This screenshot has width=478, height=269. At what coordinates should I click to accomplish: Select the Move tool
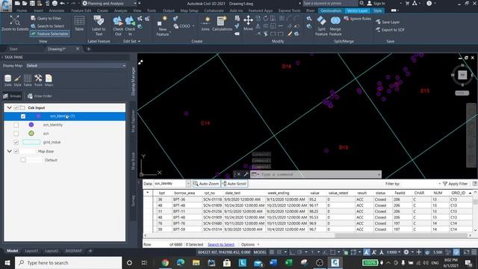tap(248, 23)
